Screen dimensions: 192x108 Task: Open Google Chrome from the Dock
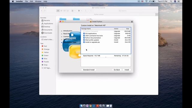click(90, 106)
